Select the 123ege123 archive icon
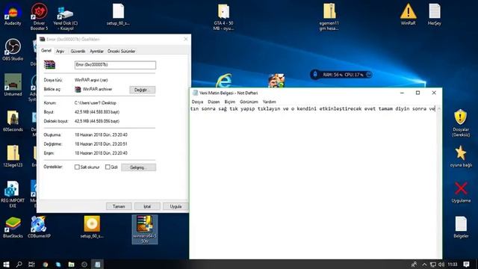Viewport: 478px width, 269px height. 13,156
